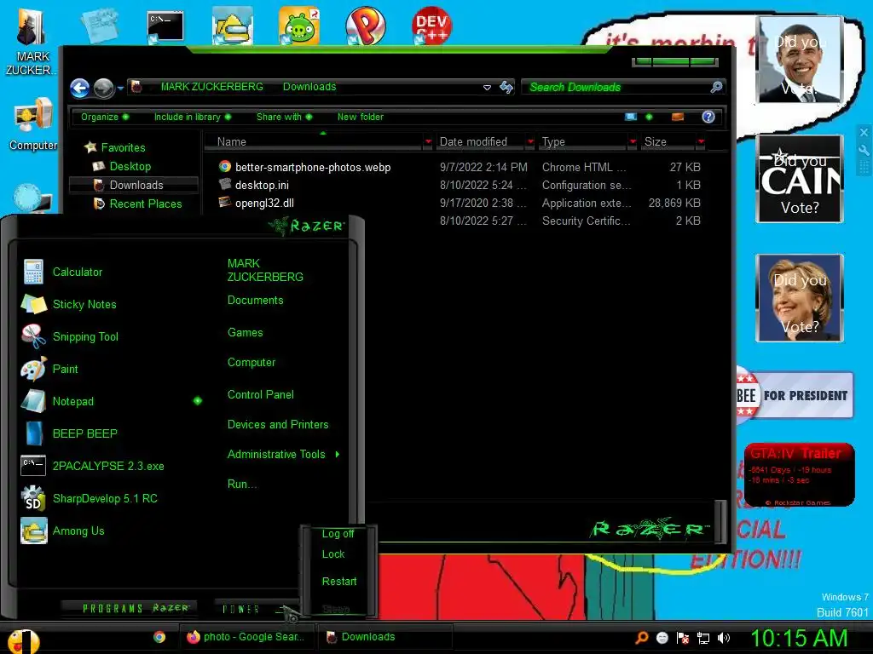Click the magnifier icon in search box
This screenshot has height=654, width=873.
(x=716, y=87)
